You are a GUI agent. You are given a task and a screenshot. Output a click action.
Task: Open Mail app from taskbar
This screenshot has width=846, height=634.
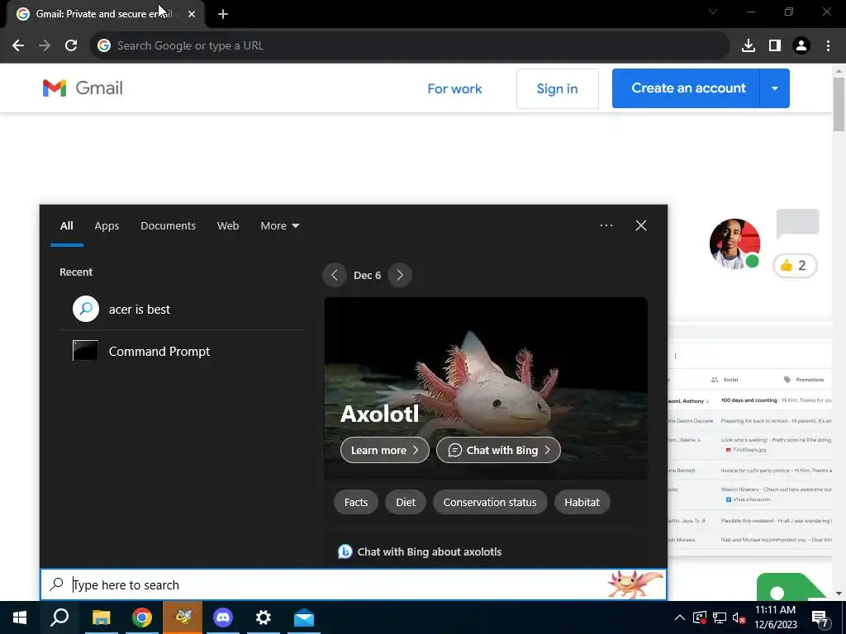(x=304, y=617)
